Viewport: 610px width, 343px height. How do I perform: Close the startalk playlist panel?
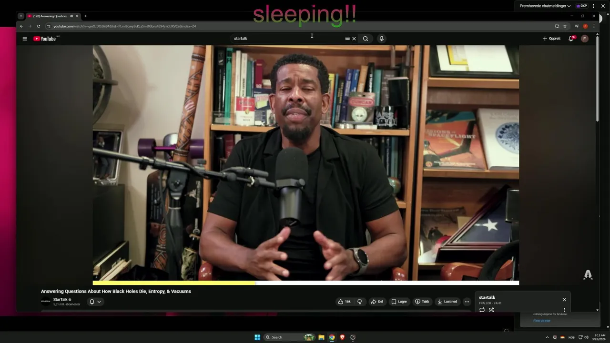coord(564,300)
